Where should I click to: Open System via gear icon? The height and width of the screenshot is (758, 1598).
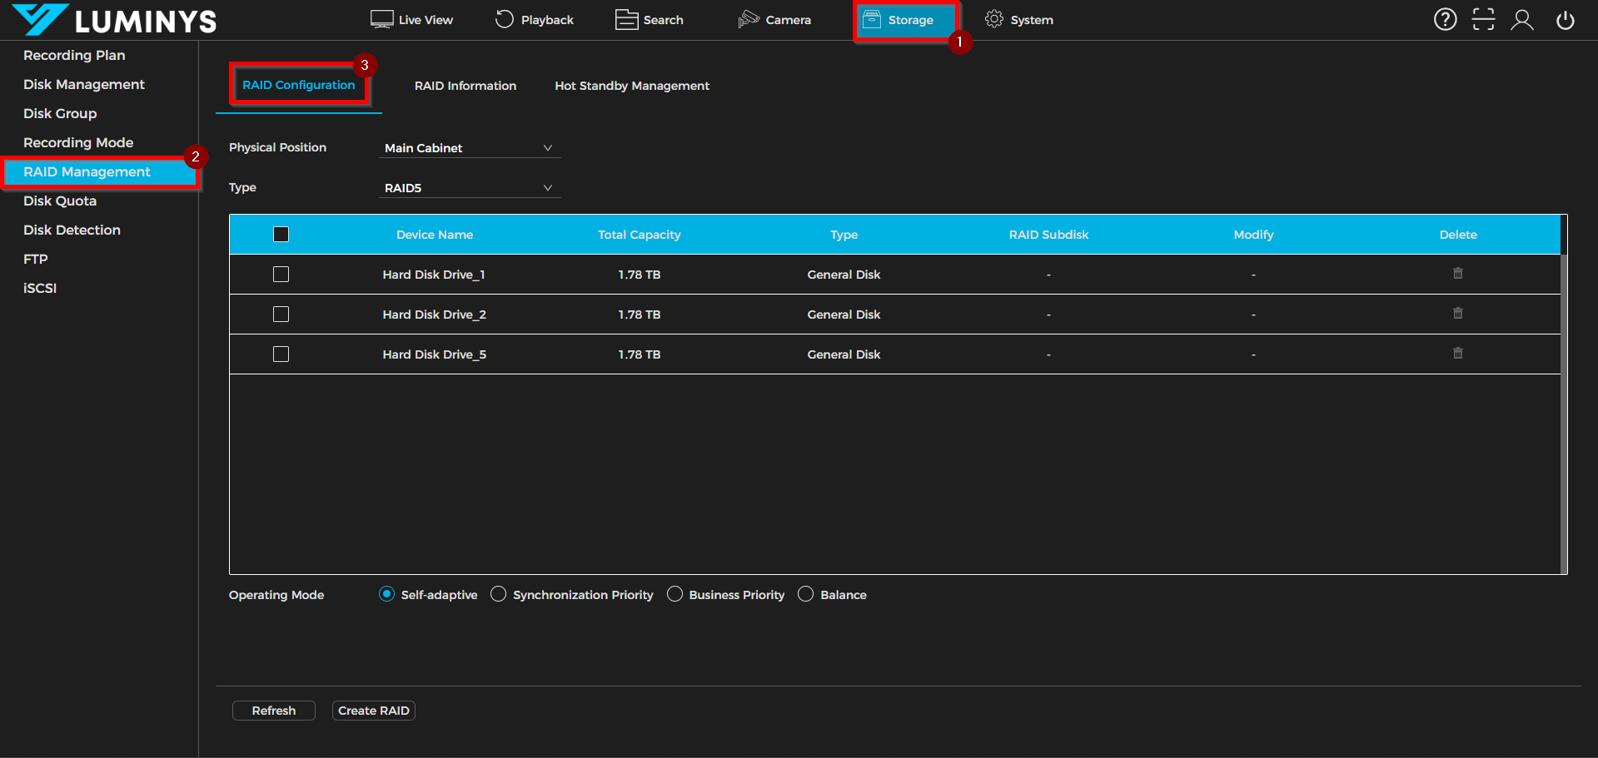[993, 19]
